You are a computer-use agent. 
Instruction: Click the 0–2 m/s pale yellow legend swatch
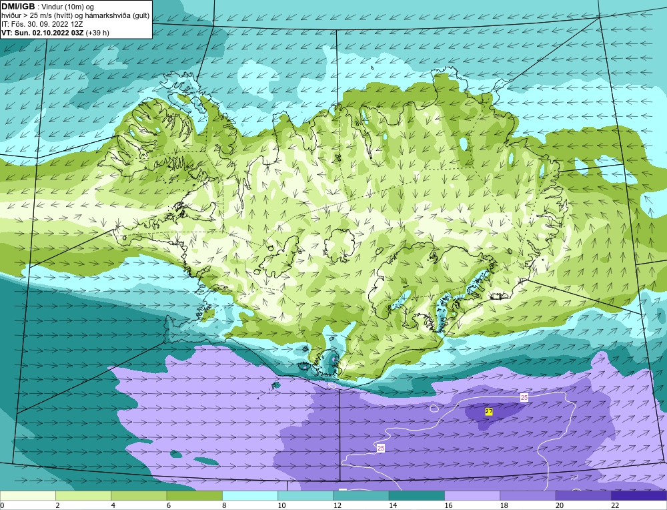point(27,496)
